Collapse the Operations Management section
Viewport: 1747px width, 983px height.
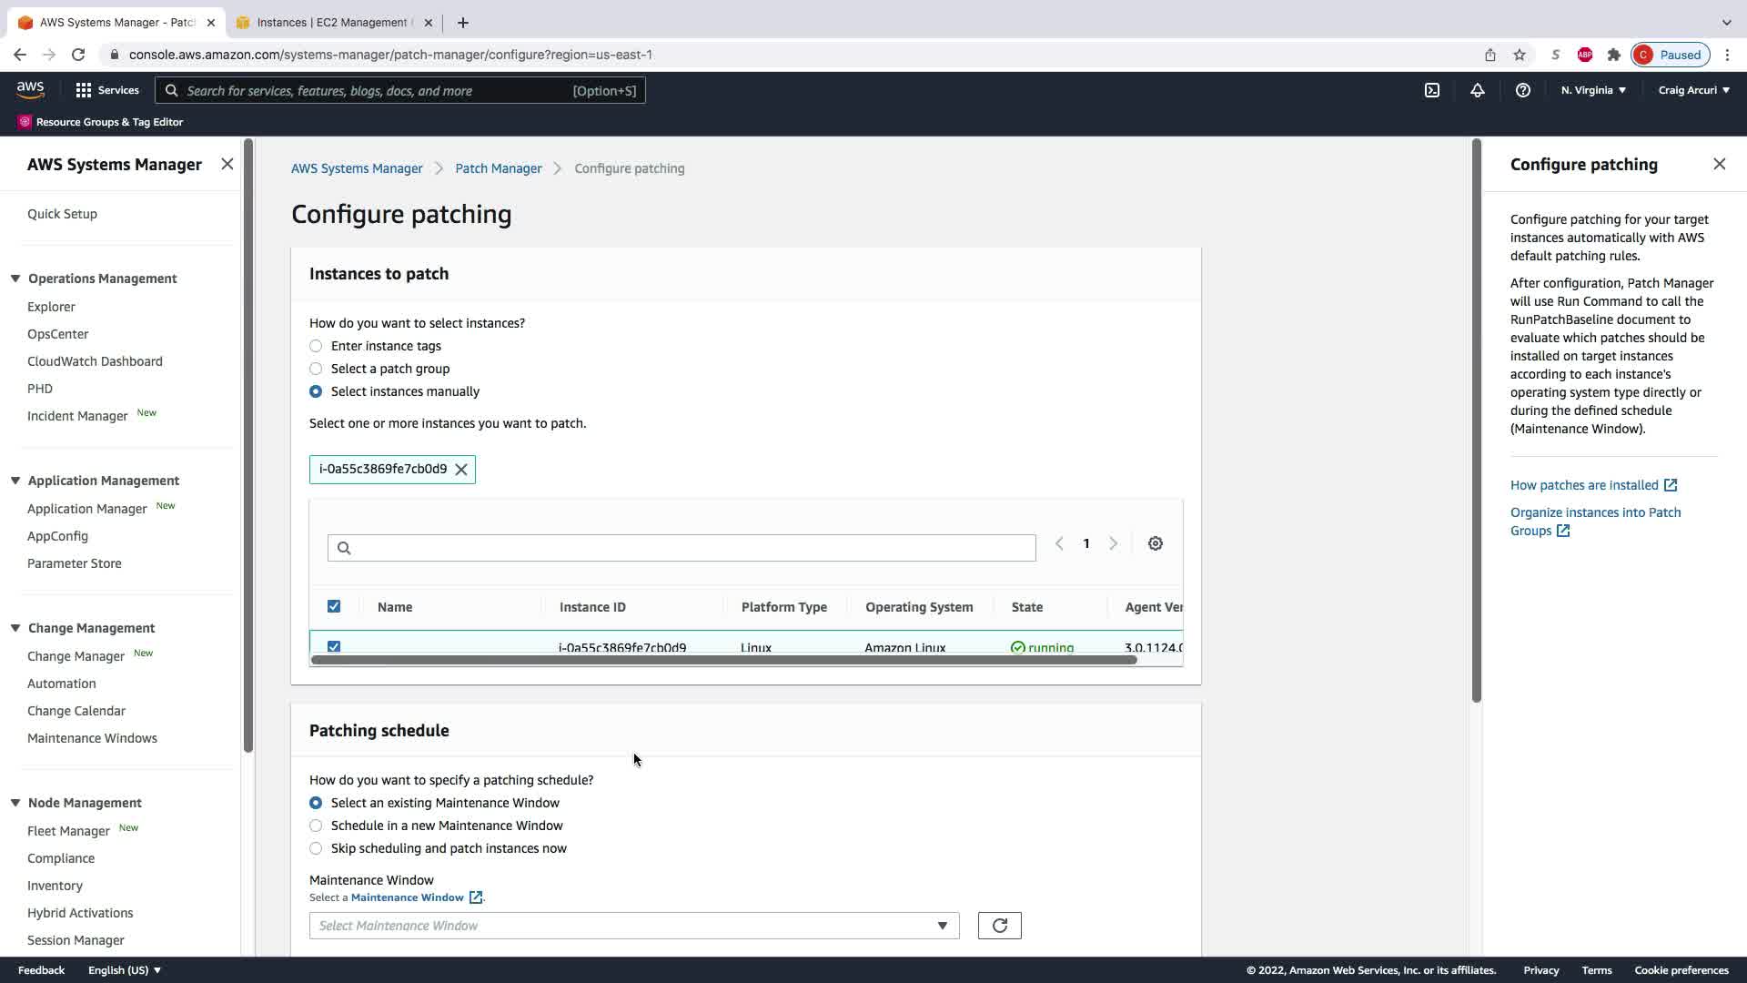[15, 279]
